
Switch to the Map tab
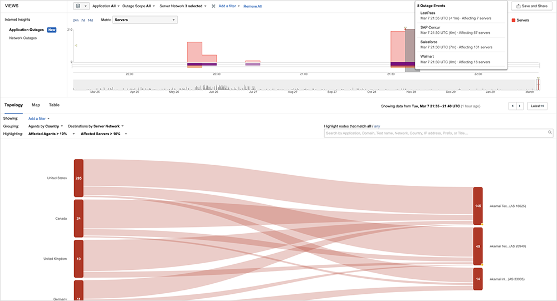tap(36, 105)
